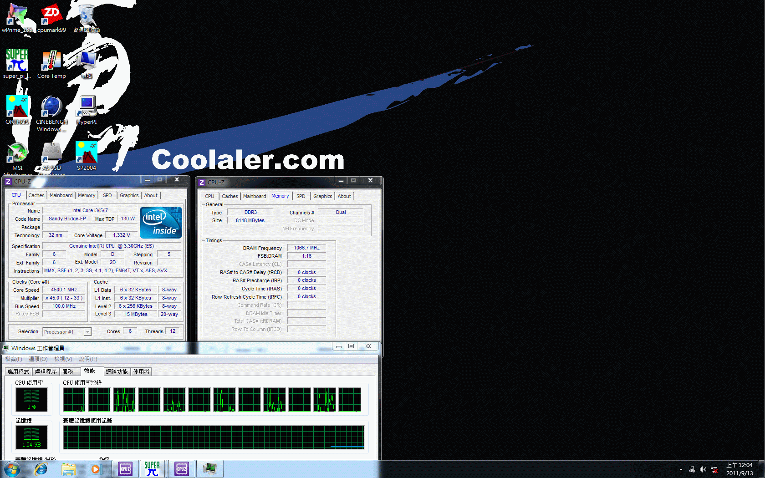
Task: Click the 1.332 V core voltage value
Action: click(122, 235)
